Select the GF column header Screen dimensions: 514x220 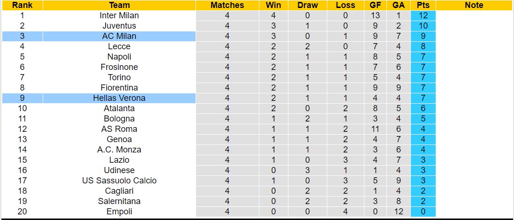point(375,5)
